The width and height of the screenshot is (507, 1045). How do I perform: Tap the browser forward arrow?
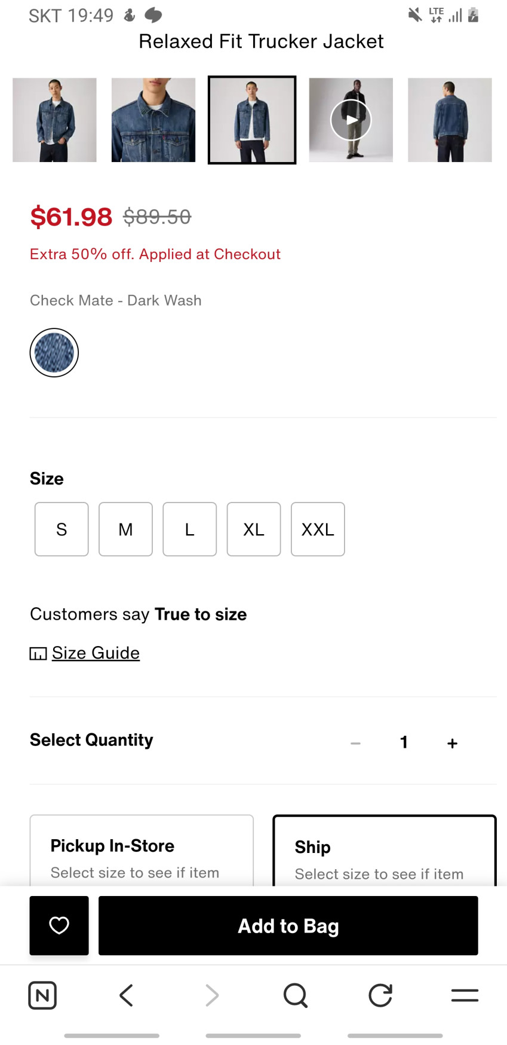211,995
